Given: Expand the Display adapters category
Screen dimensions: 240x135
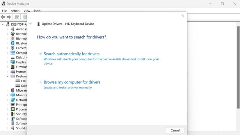Looking at the screenshot, I should point(8,62).
